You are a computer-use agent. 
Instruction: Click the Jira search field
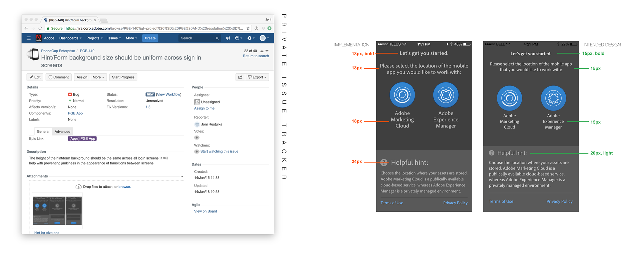pos(199,38)
